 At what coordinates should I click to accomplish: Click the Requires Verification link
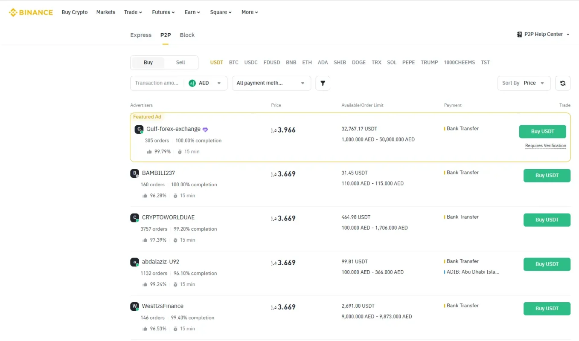click(x=546, y=146)
